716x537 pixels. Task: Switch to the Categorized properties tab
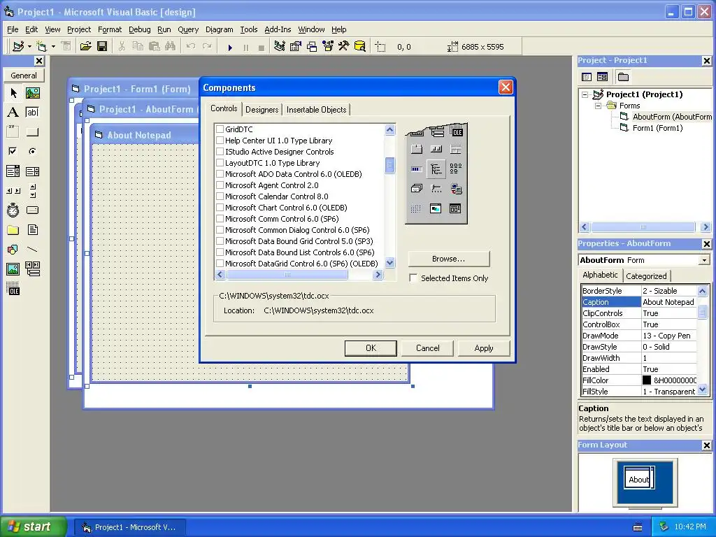pos(646,275)
